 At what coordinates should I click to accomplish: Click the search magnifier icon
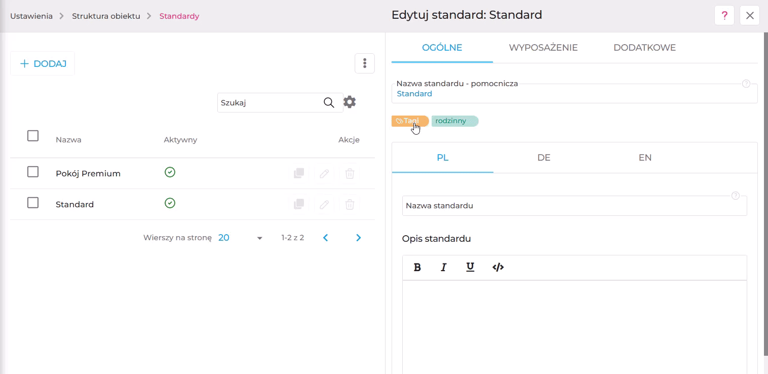[x=329, y=103]
